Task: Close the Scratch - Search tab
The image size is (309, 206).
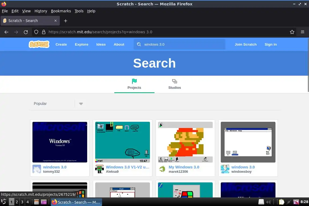Action: (56, 21)
